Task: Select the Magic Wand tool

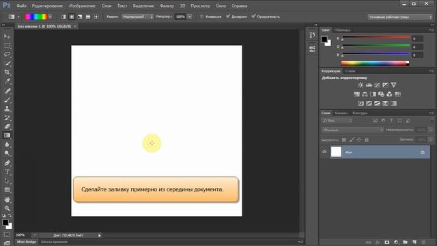Action: pos(7,64)
